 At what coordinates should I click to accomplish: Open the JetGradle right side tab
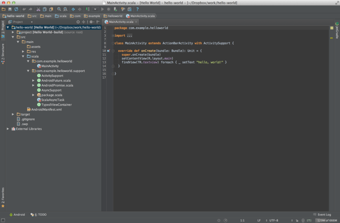click(337, 30)
